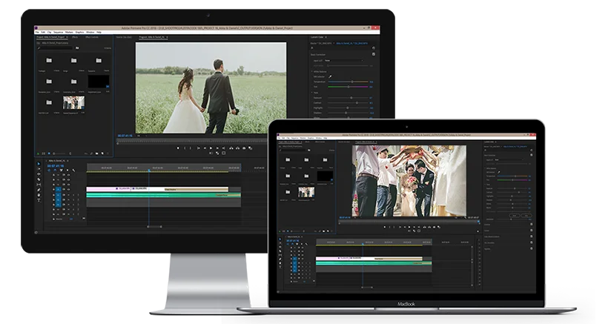Expand Curves section on MacBook Lumetri
Screen dimensions: 608x324
[486, 231]
